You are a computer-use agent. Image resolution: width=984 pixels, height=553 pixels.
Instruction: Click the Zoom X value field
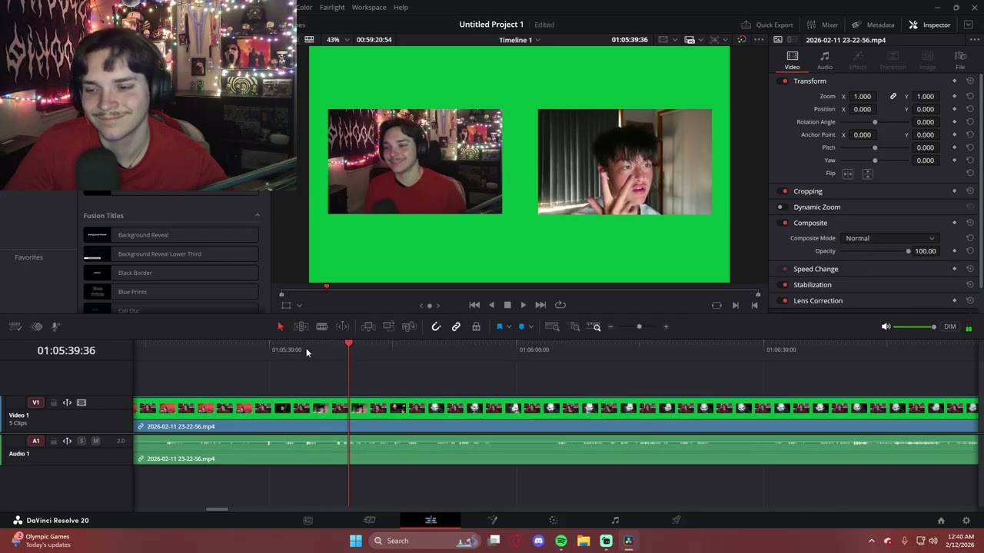[864, 97]
